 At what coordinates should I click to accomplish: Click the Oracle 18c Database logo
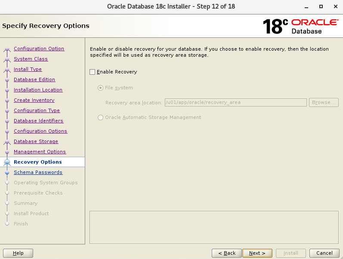[x=300, y=26]
